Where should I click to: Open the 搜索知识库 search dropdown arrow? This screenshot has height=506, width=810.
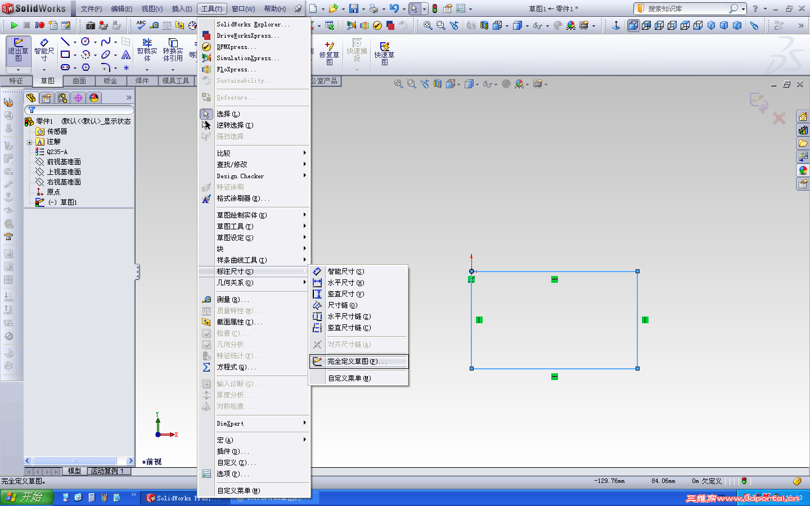743,9
